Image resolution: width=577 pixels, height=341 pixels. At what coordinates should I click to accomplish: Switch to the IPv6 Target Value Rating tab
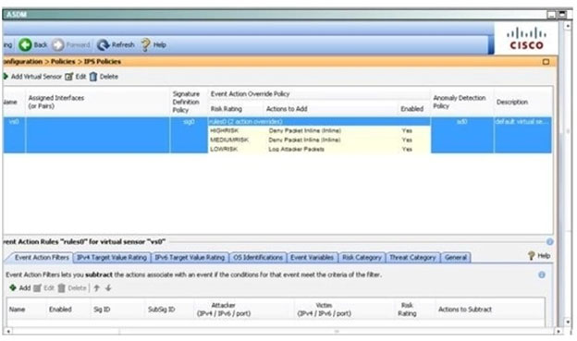[x=190, y=258]
